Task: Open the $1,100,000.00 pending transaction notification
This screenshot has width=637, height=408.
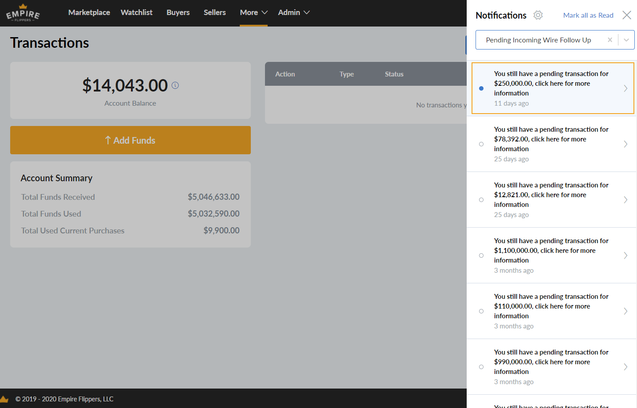Action: 552,255
